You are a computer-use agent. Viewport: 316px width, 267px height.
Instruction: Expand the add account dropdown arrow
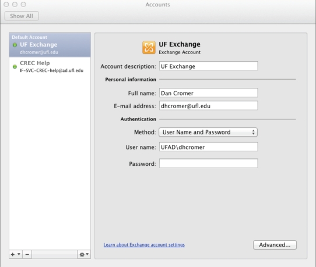click(x=19, y=254)
